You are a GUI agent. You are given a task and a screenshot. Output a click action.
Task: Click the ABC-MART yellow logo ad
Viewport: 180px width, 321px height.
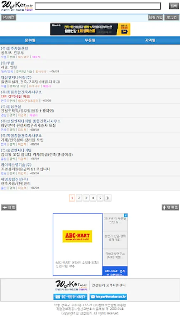(x=77, y=236)
